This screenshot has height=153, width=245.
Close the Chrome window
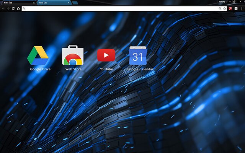coord(240,2)
